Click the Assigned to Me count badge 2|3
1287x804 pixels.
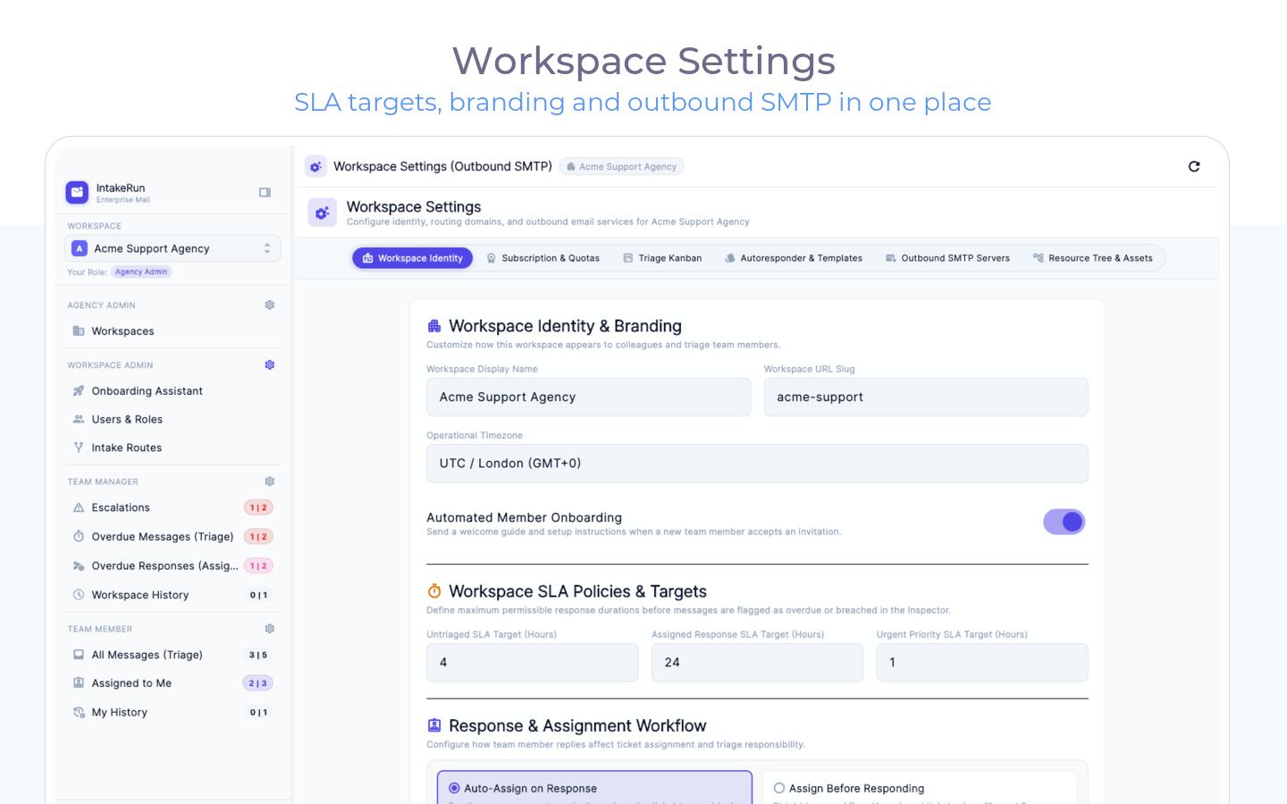tap(258, 683)
